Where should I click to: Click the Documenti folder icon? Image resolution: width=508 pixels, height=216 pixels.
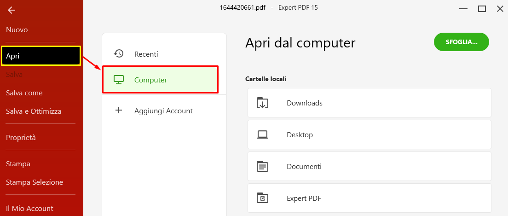(262, 166)
